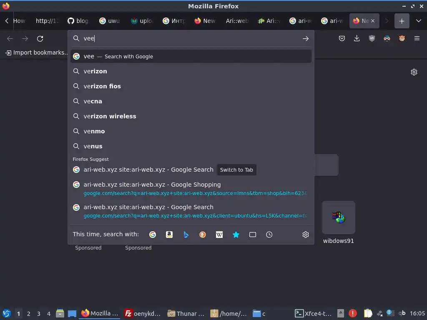Viewport: 427px width, 320px height.
Task: Search this time with DuckDuckGo icon
Action: 203,235
